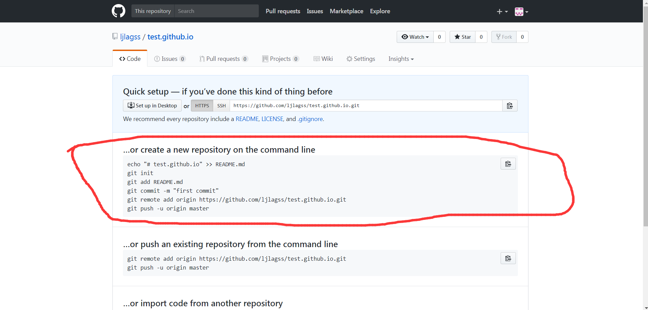The image size is (648, 310).
Task: Open Issues in top navigation
Action: [315, 11]
